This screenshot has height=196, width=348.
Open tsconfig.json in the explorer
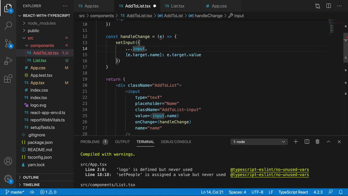[x=45, y=157]
